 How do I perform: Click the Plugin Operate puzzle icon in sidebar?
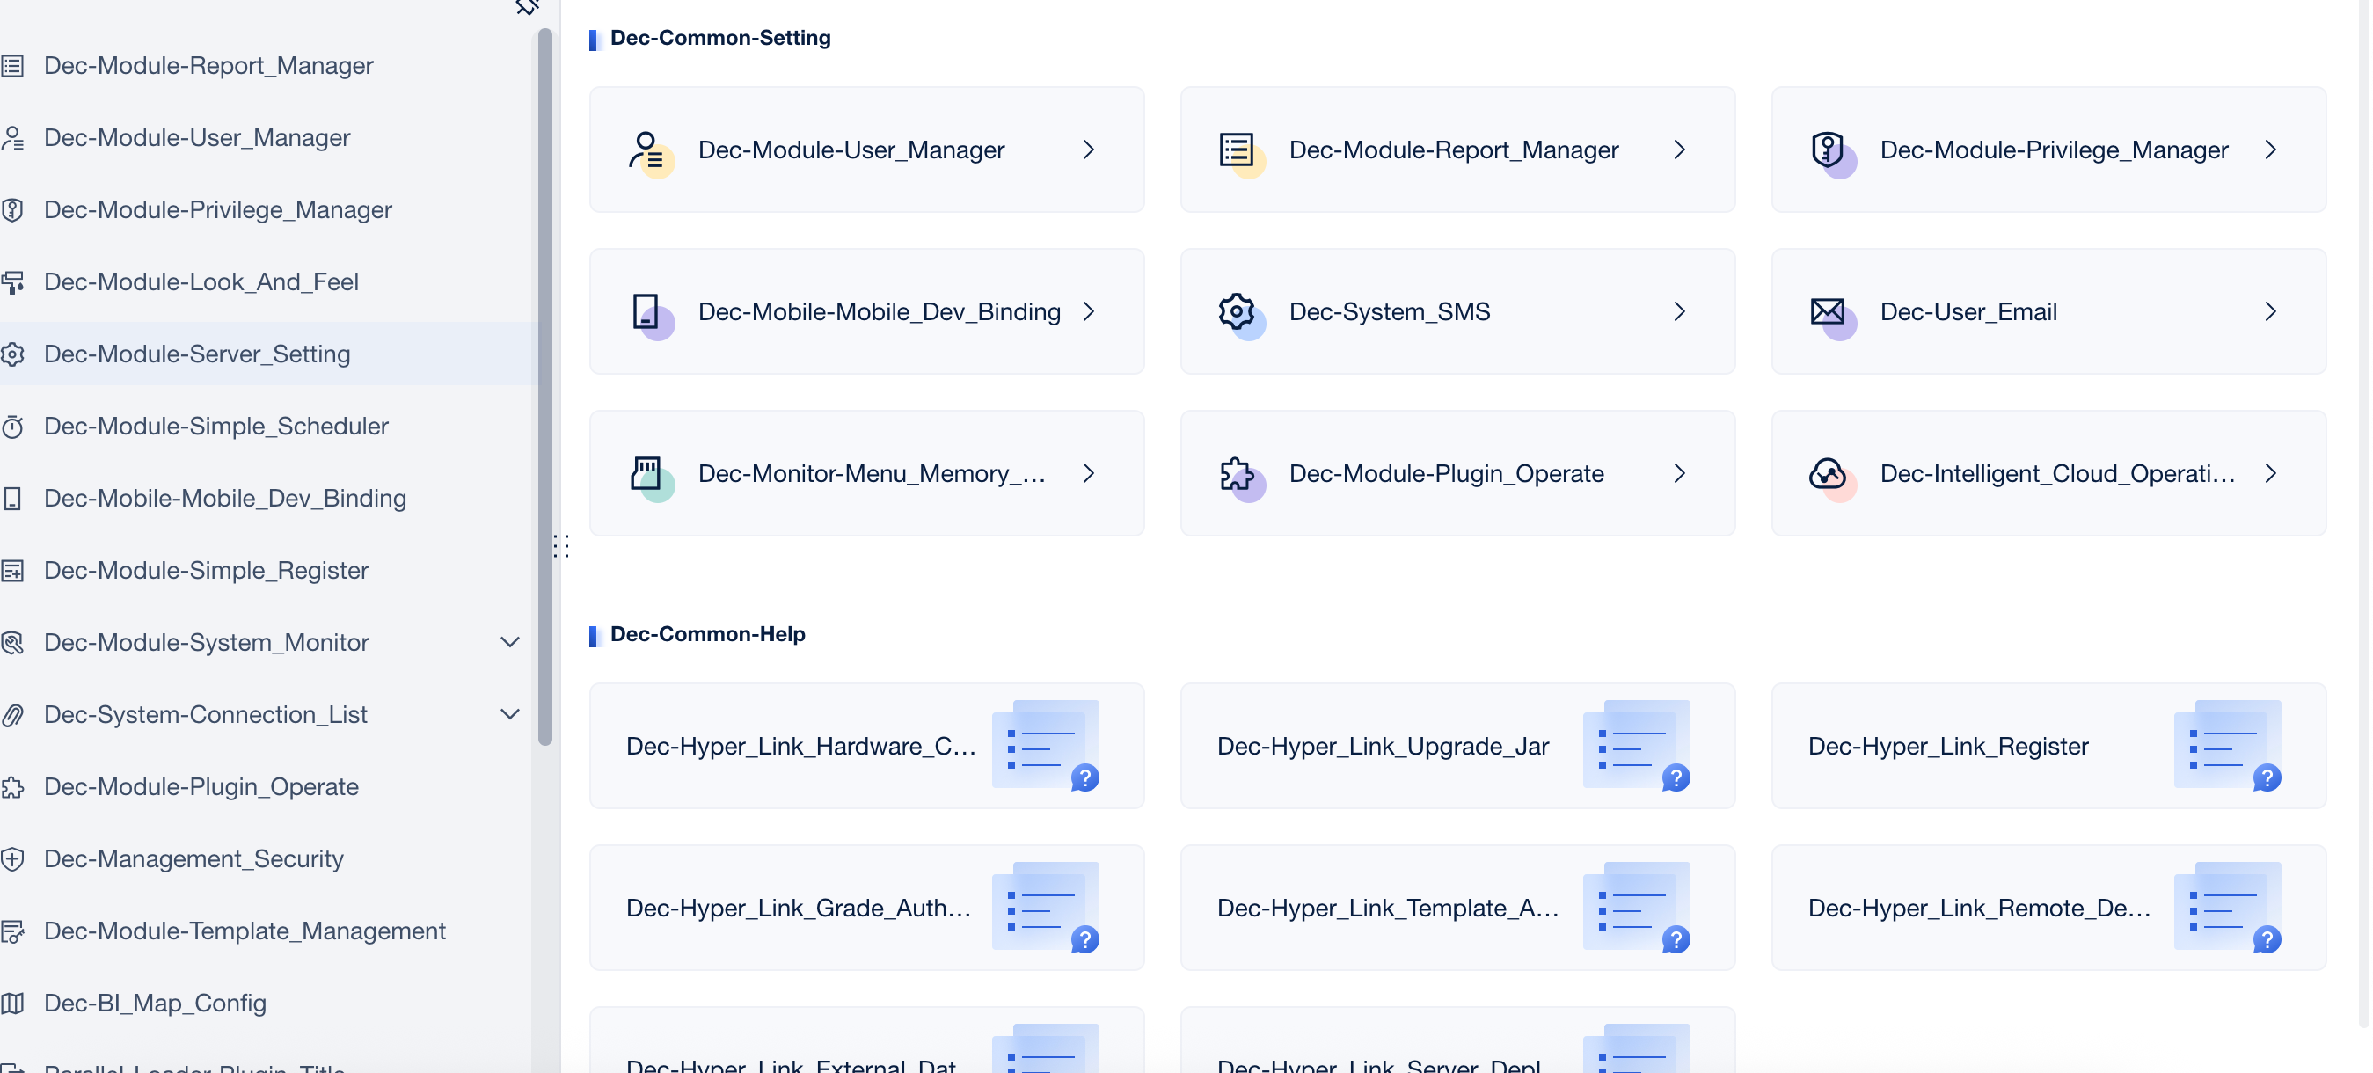[x=12, y=786]
